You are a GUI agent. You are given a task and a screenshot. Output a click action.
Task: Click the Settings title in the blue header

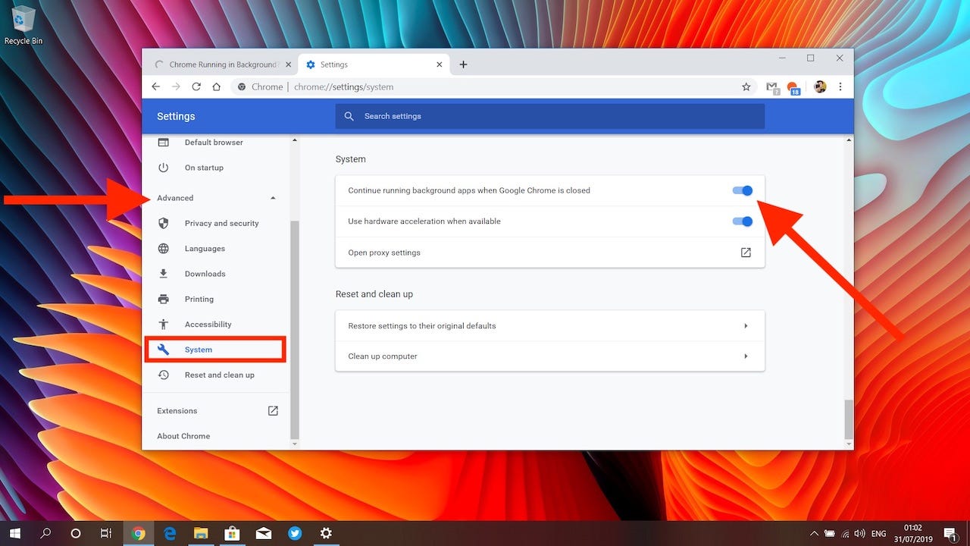[176, 116]
